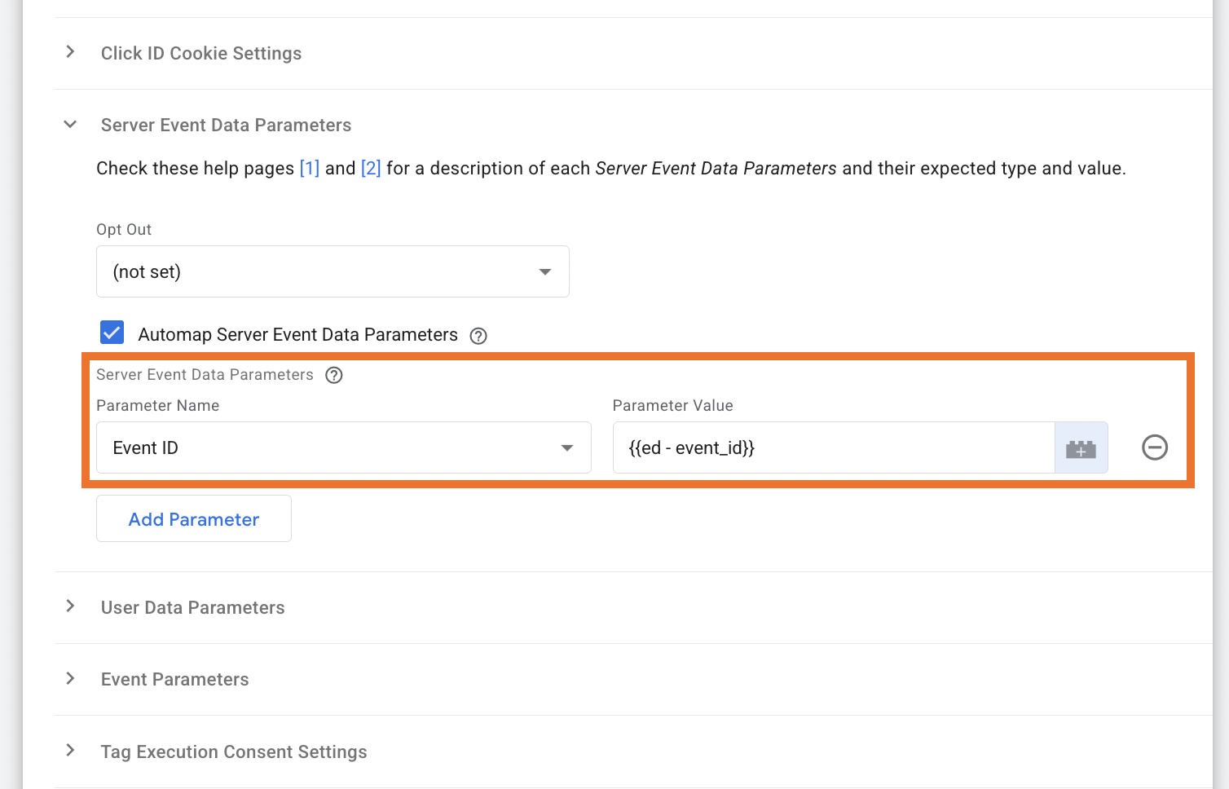Open help icon beside Server Event Data Parameters label
This screenshot has width=1229, height=789.
pyautogui.click(x=333, y=375)
